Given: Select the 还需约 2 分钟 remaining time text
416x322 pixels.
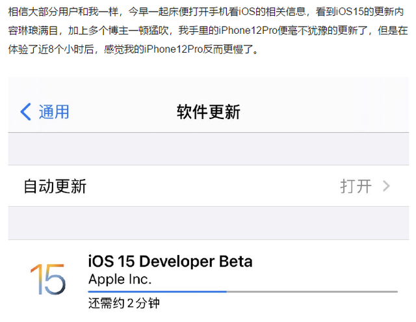Looking at the screenshot, I should point(124,303).
